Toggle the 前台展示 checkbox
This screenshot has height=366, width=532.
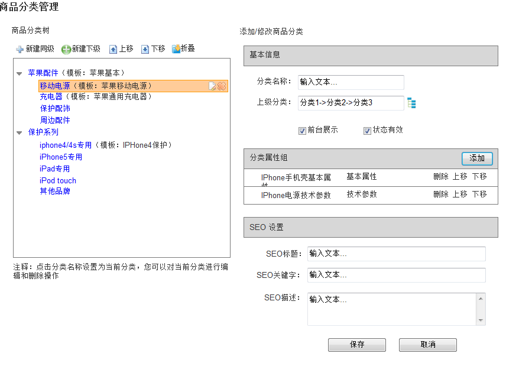tap(303, 131)
